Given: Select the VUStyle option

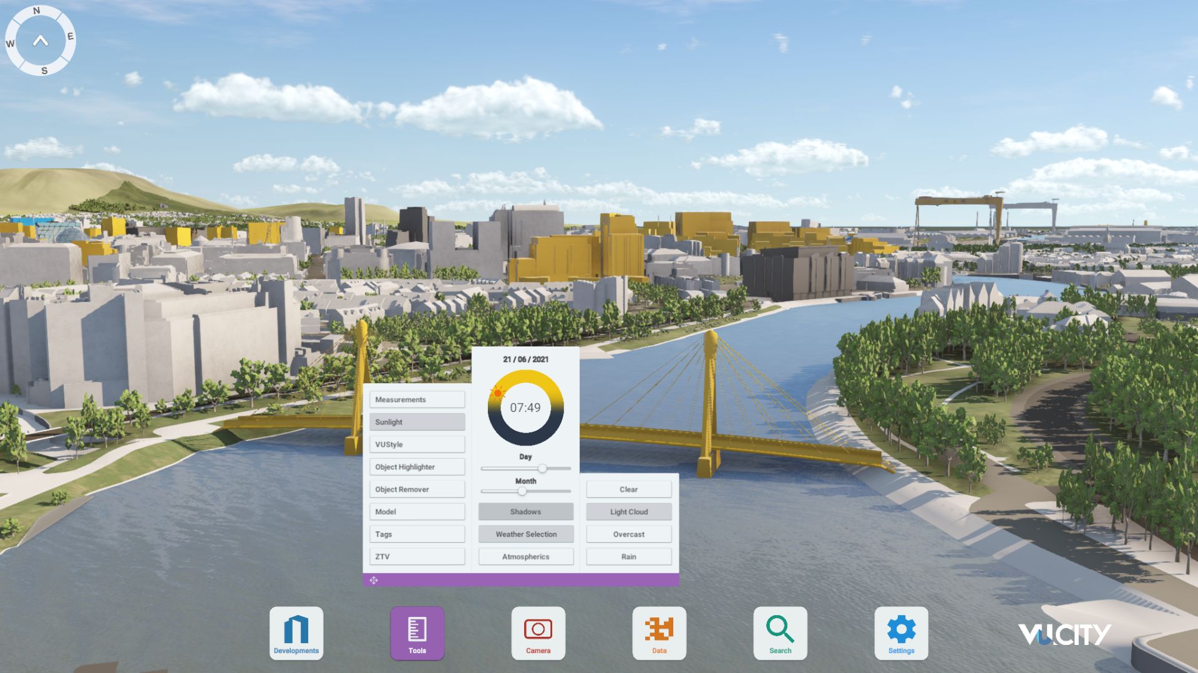Looking at the screenshot, I should 417,444.
